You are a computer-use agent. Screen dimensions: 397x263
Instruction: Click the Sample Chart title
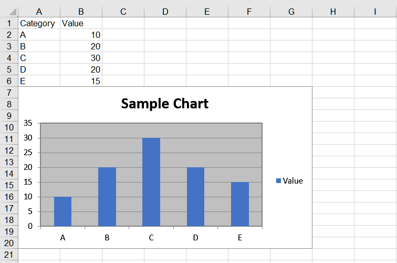[x=165, y=104]
